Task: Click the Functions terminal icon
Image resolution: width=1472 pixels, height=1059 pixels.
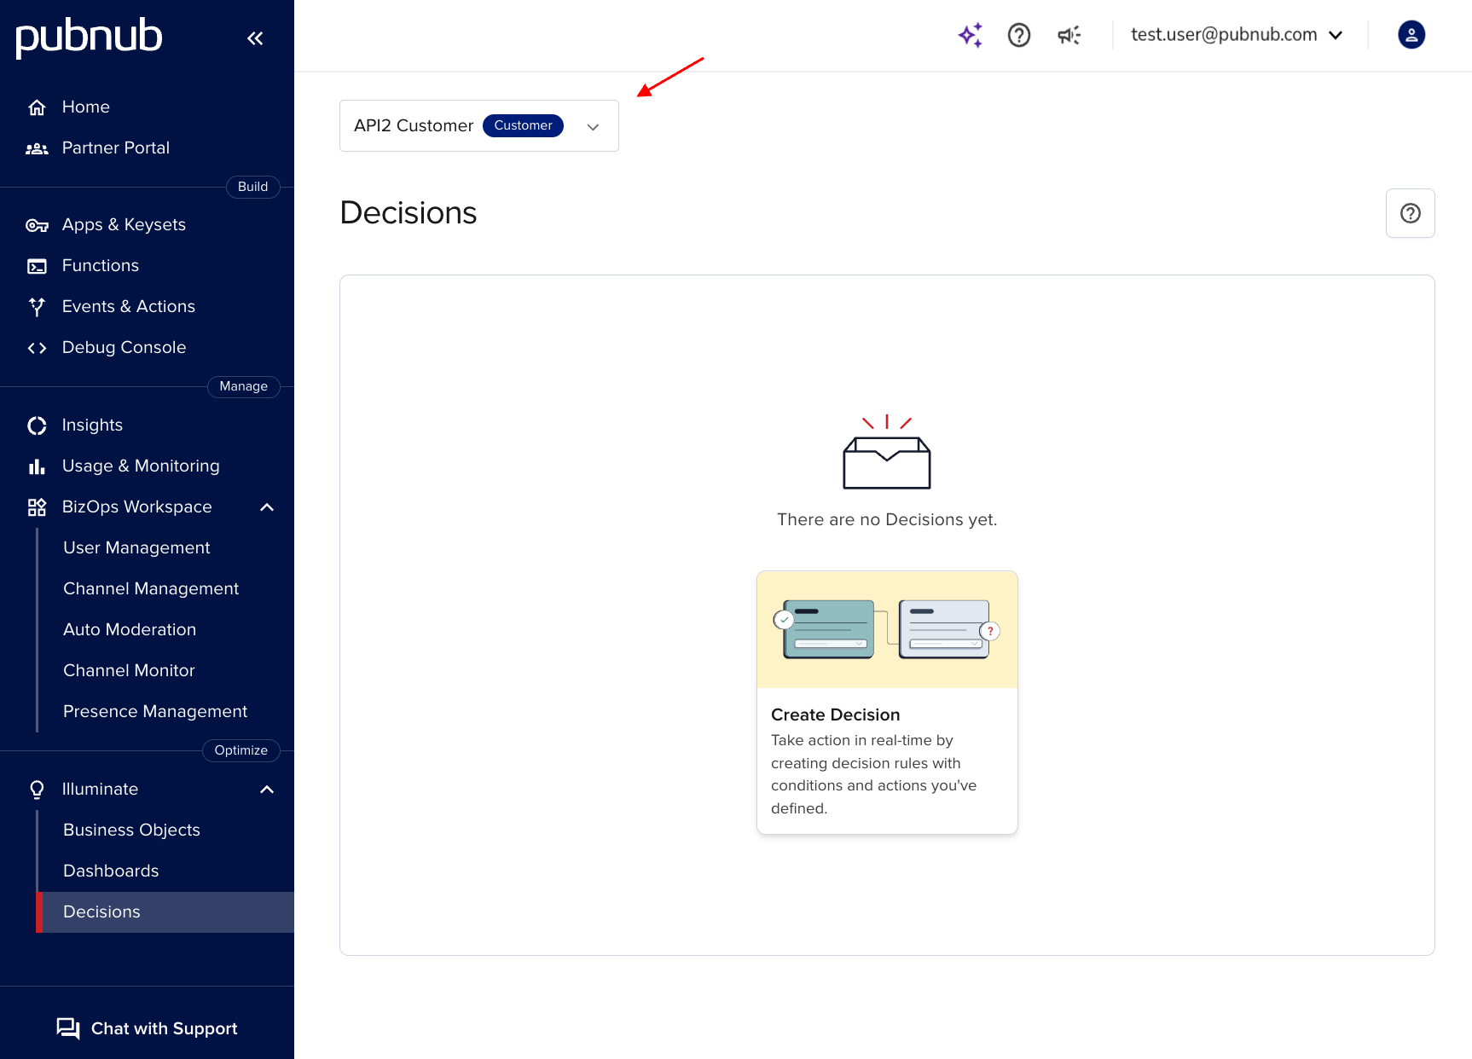Action: (37, 266)
